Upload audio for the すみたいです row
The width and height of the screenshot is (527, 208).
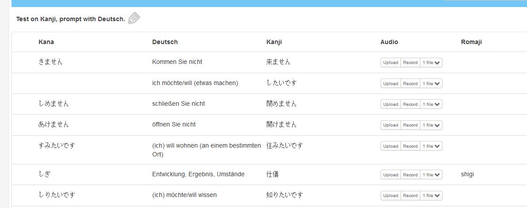pyautogui.click(x=391, y=146)
